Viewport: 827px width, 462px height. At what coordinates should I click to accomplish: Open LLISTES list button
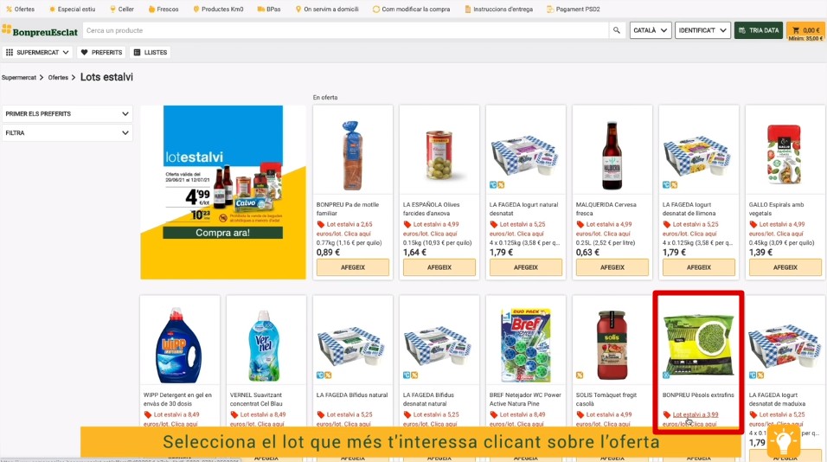(x=151, y=52)
